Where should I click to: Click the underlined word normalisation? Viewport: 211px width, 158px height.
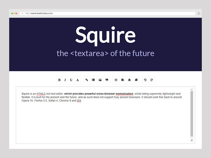pos(124,94)
